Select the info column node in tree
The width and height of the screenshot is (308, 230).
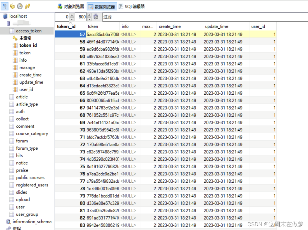click(23, 60)
